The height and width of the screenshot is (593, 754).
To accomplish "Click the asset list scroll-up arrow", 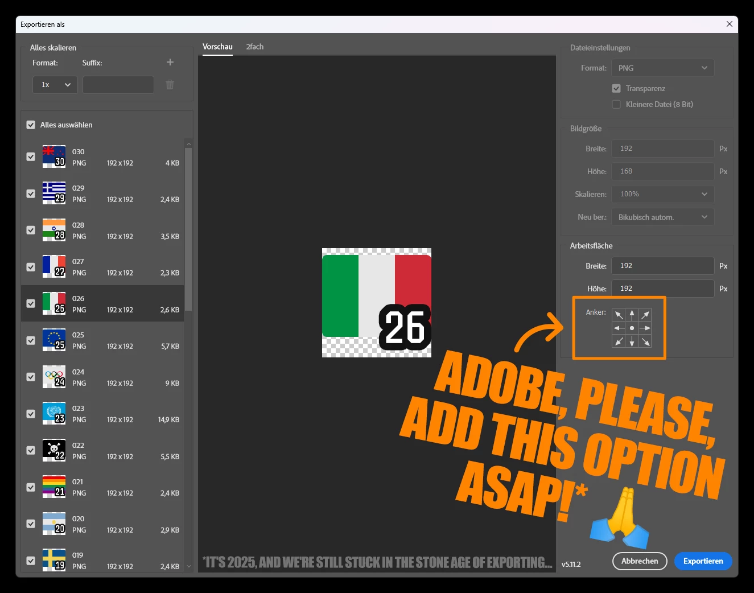I will [x=189, y=143].
